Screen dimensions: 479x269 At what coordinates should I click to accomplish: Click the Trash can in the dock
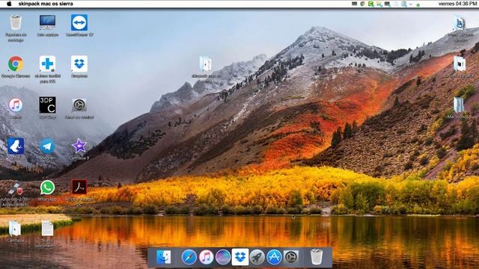pyautogui.click(x=317, y=256)
